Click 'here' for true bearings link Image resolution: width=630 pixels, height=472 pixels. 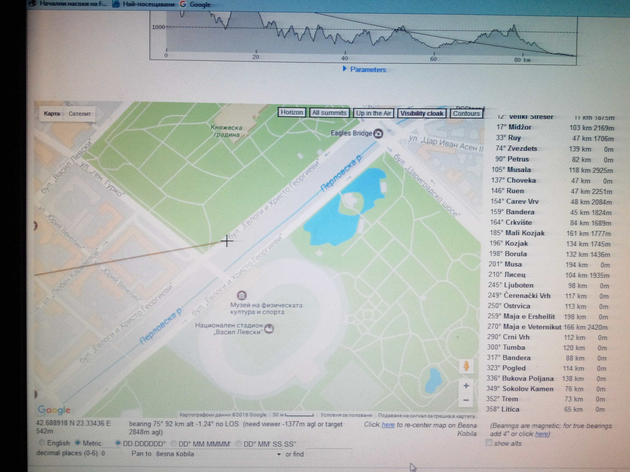tap(541, 434)
